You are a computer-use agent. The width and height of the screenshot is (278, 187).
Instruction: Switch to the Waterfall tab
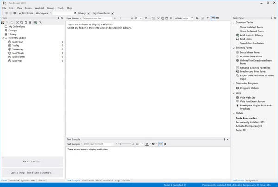[108, 181]
